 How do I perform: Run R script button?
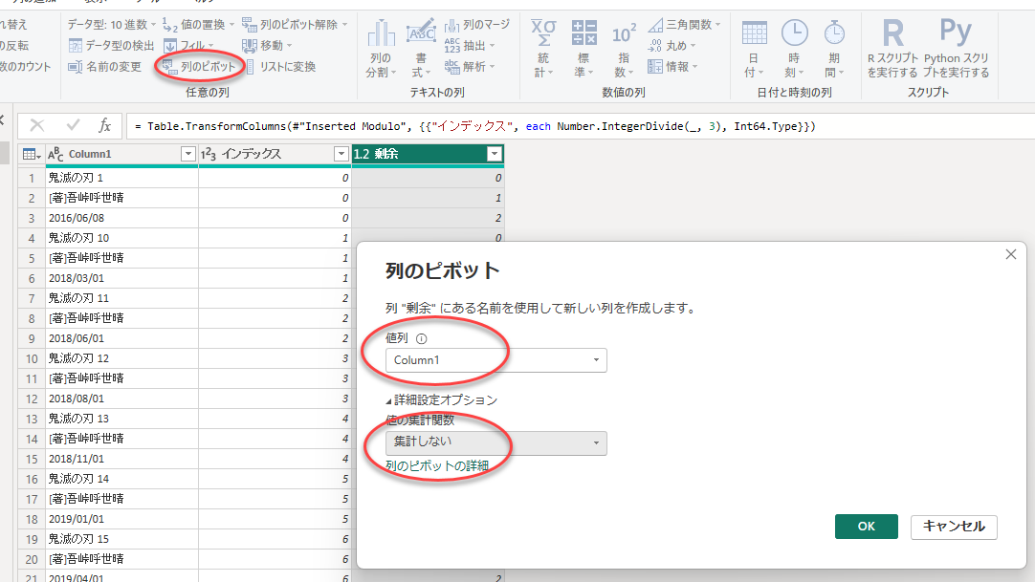coord(892,48)
